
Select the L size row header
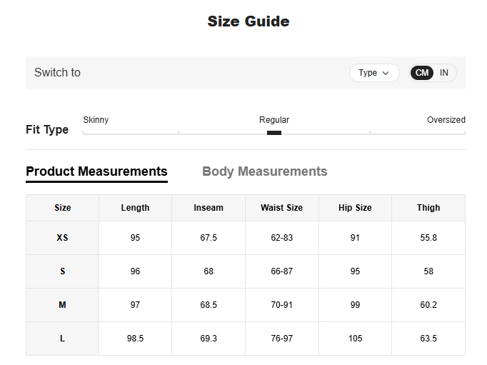click(62, 339)
